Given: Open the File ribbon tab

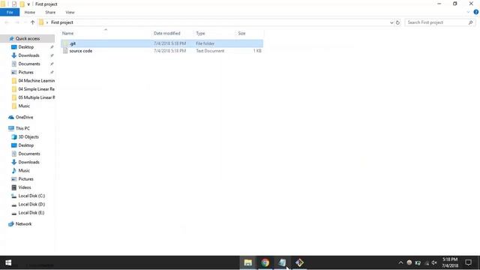Looking at the screenshot, I should coord(10,12).
